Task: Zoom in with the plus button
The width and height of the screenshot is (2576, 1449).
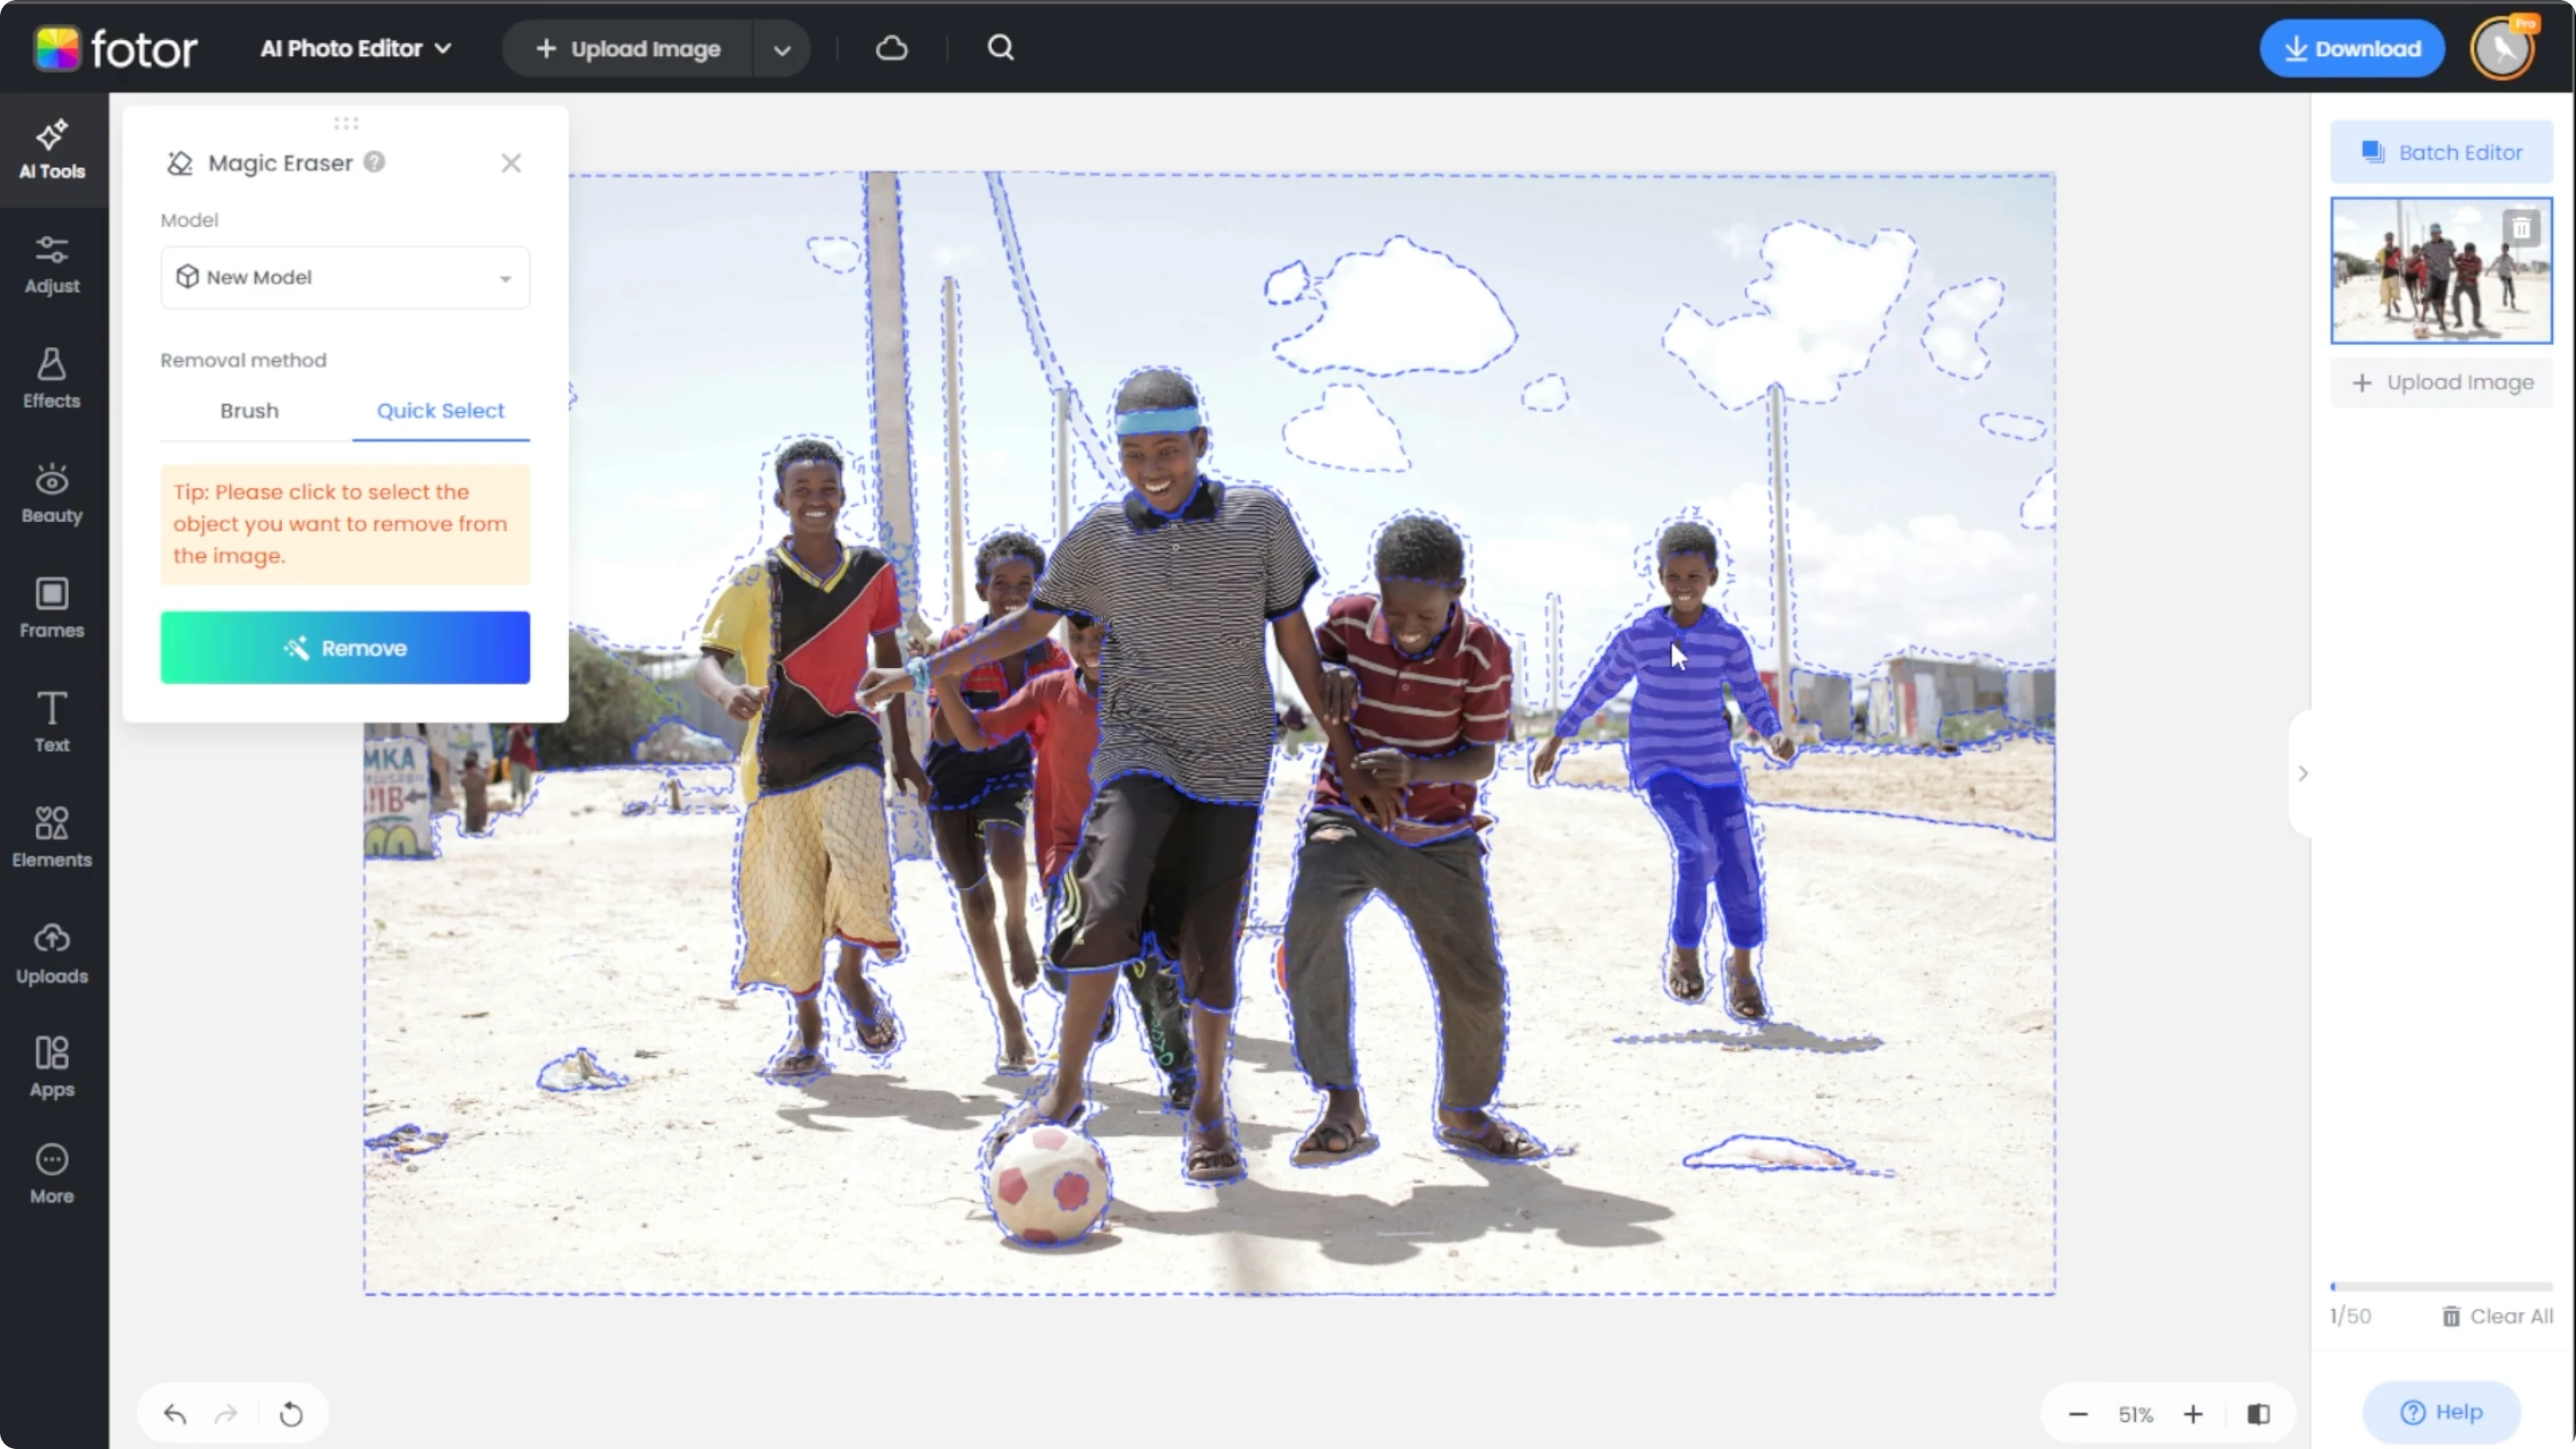Action: pyautogui.click(x=2193, y=1414)
